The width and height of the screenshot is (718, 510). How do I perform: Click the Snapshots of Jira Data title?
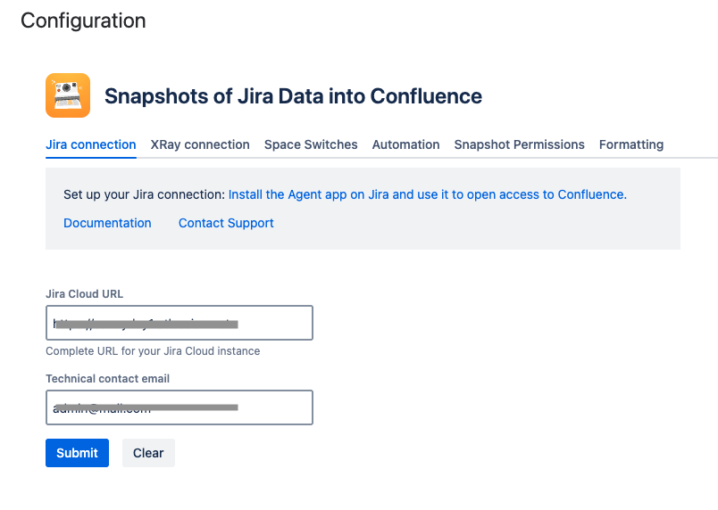(293, 96)
